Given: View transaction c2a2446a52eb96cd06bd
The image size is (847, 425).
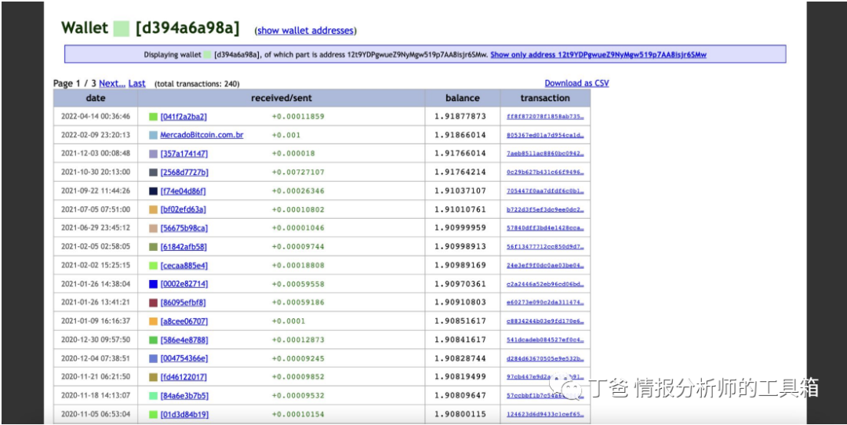Looking at the screenshot, I should (x=545, y=284).
